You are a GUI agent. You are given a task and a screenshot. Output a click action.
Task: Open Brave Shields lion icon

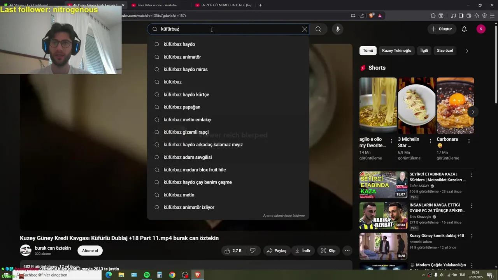click(x=372, y=16)
